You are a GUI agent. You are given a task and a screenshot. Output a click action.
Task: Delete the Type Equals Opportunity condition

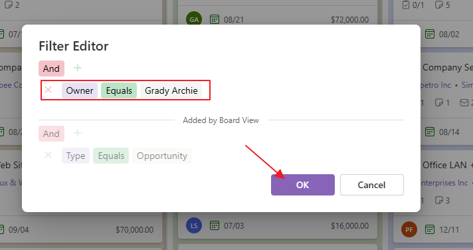pos(48,155)
